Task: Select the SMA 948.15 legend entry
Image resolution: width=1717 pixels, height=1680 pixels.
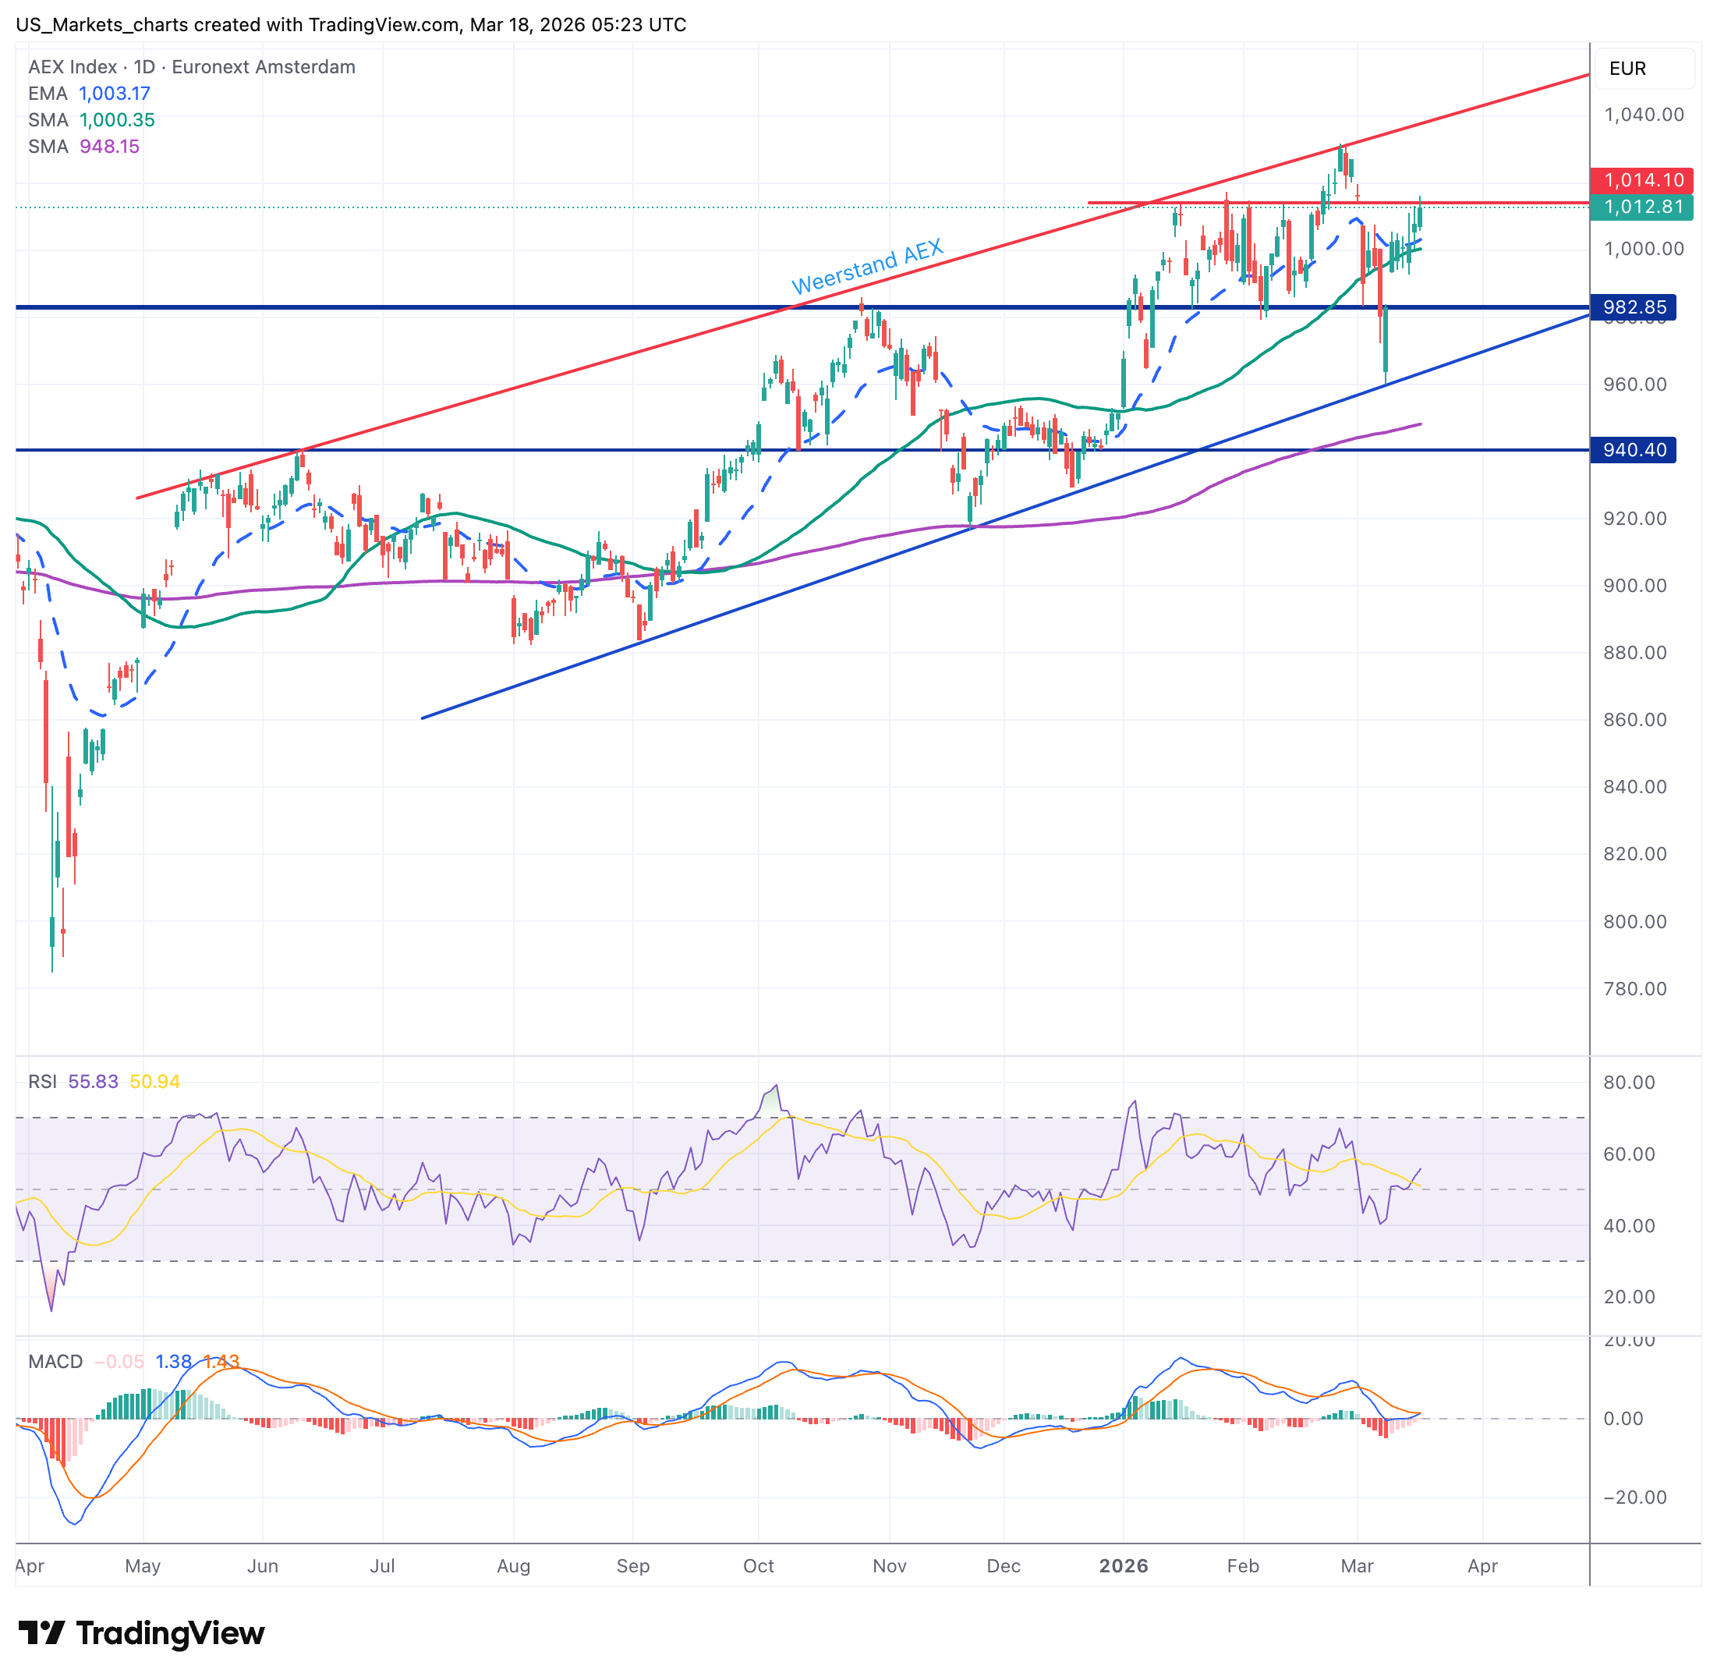Action: point(83,147)
